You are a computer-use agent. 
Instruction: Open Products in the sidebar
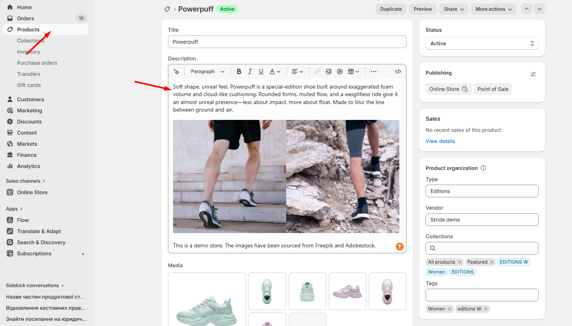pos(46,29)
